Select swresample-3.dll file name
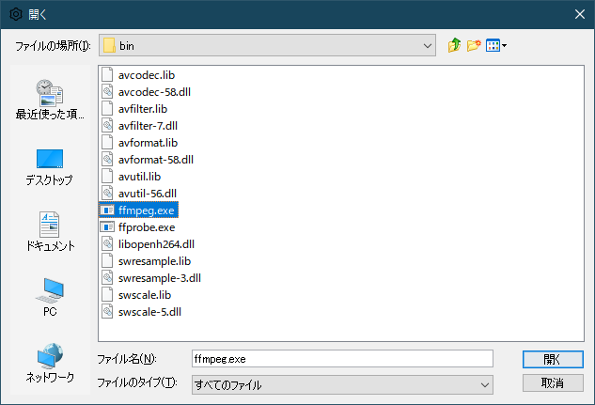 click(160, 278)
